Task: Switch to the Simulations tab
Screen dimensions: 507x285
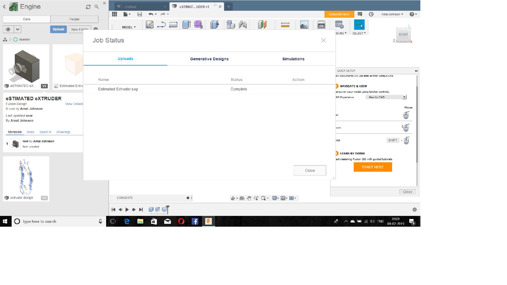Action: coord(293,59)
